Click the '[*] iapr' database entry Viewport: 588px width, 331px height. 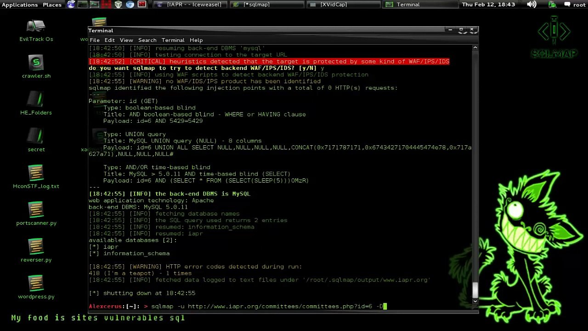point(103,247)
